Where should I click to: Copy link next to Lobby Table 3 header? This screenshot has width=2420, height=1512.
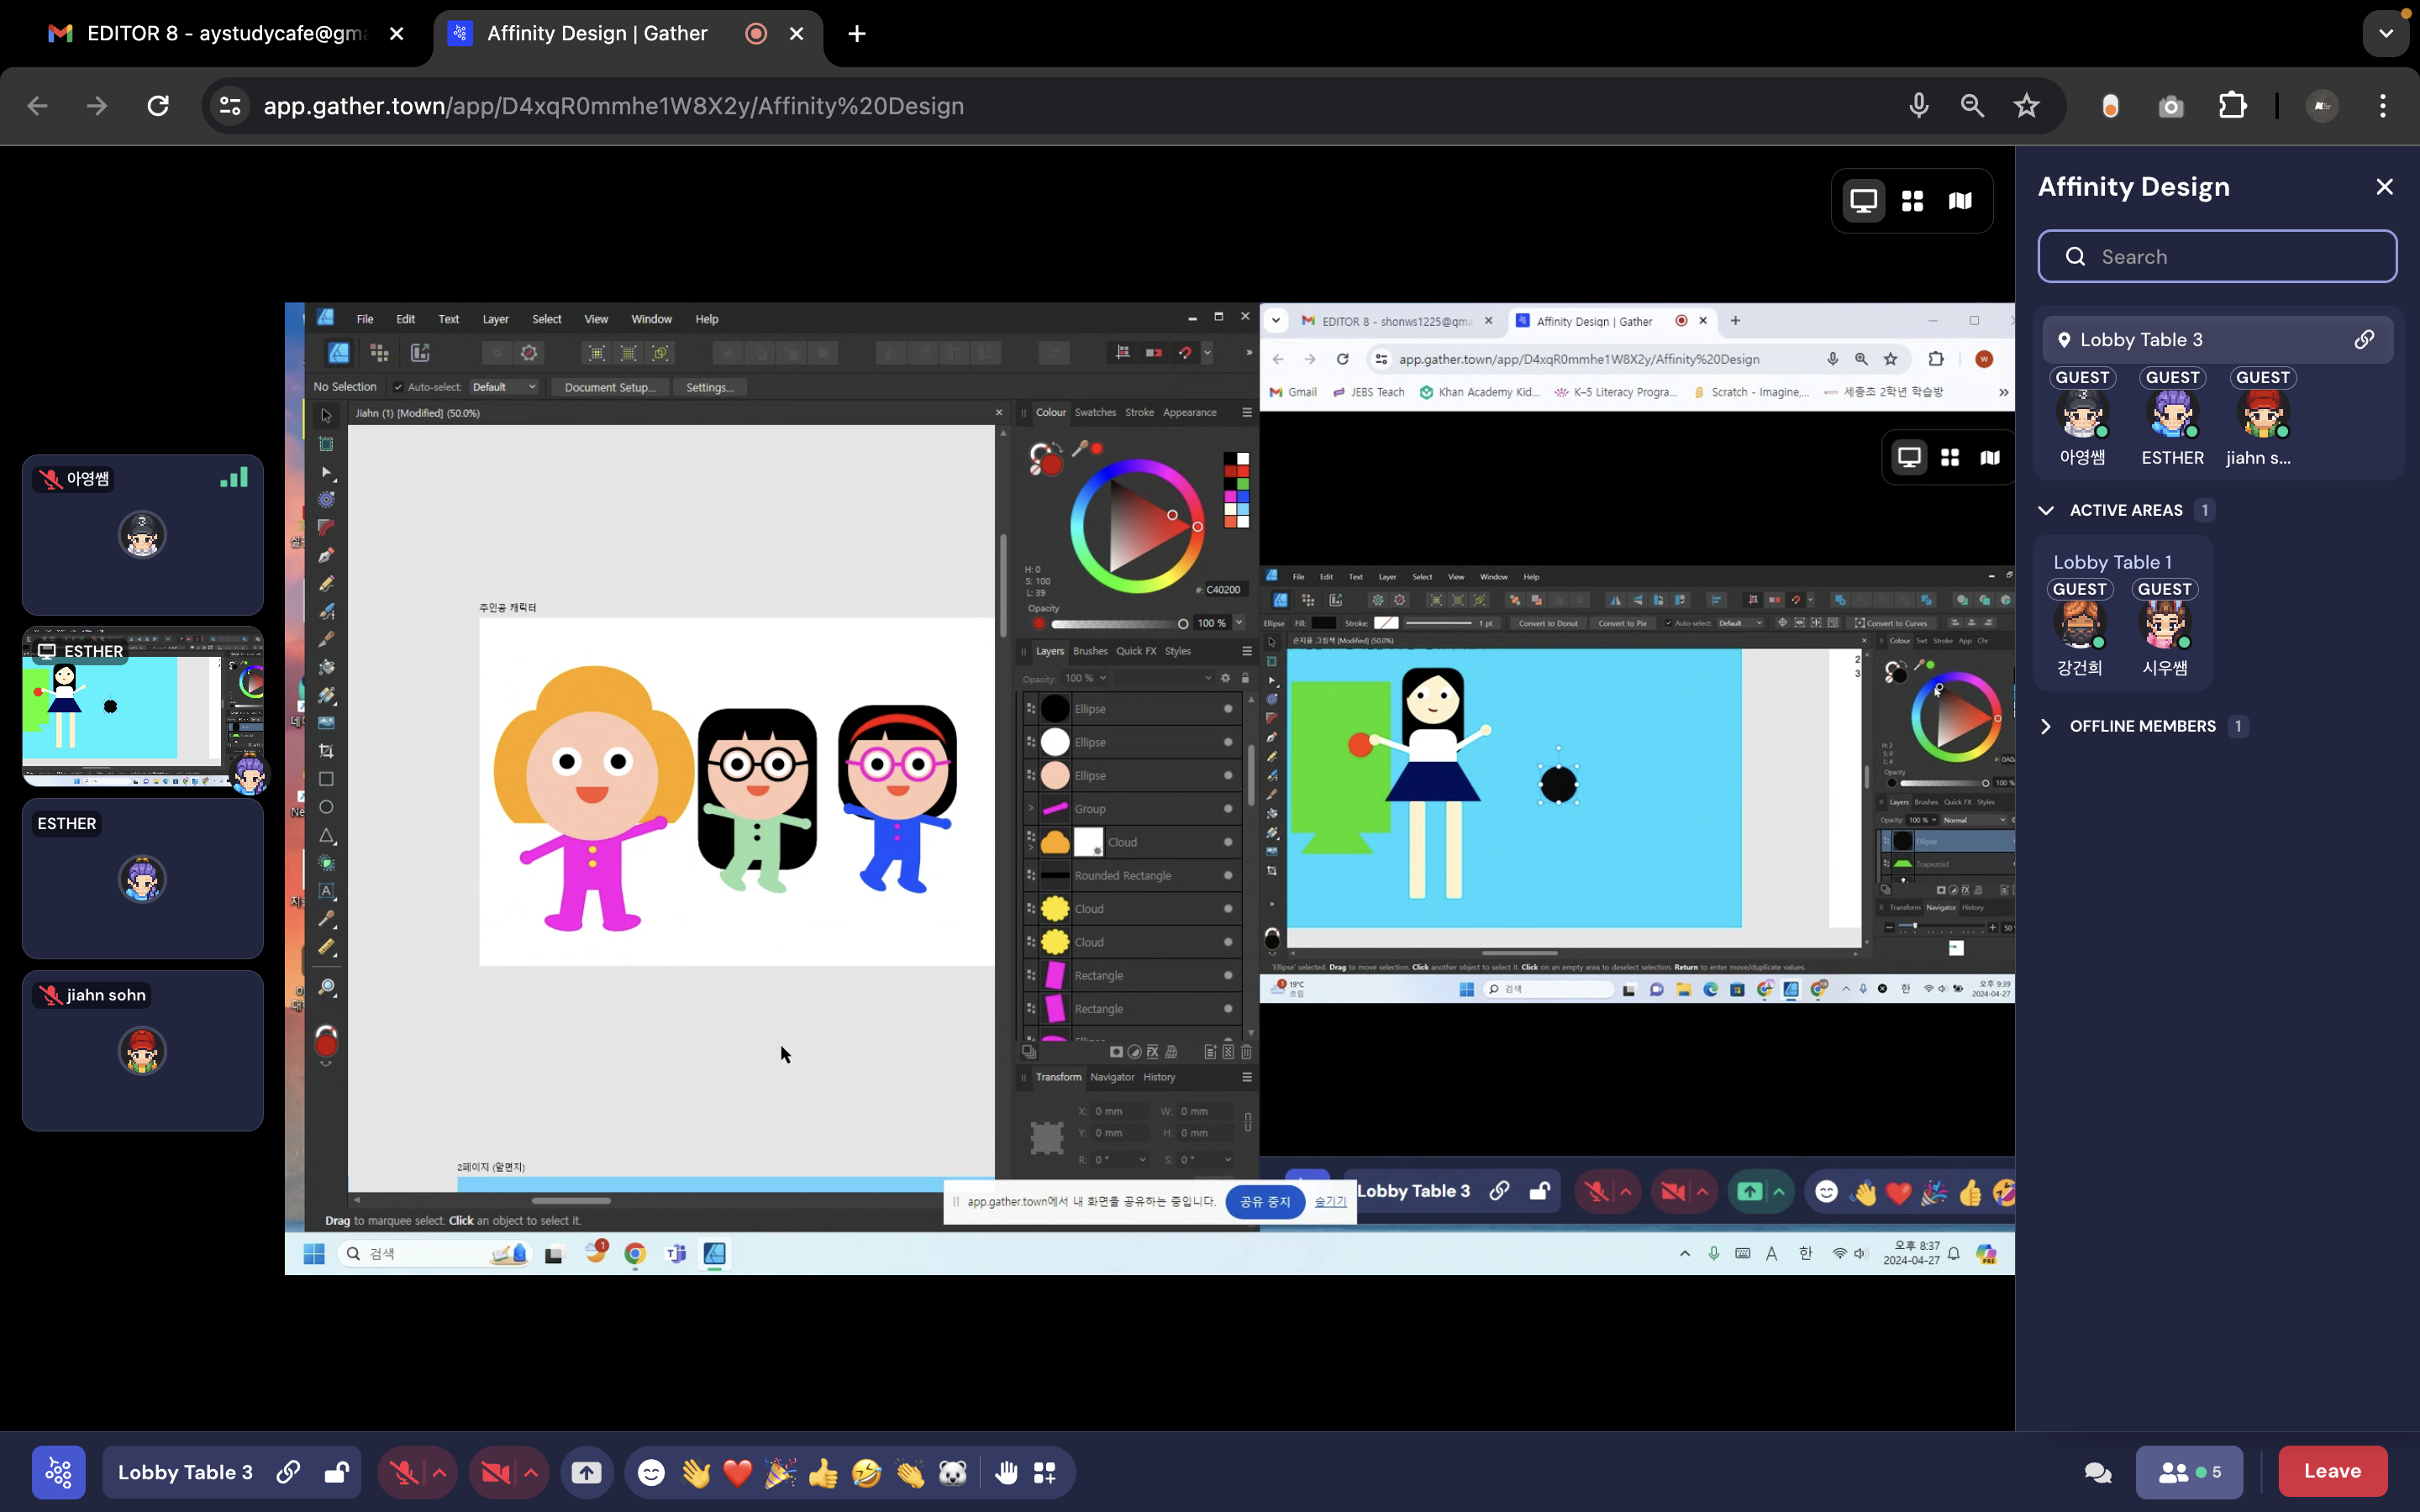(x=2364, y=340)
